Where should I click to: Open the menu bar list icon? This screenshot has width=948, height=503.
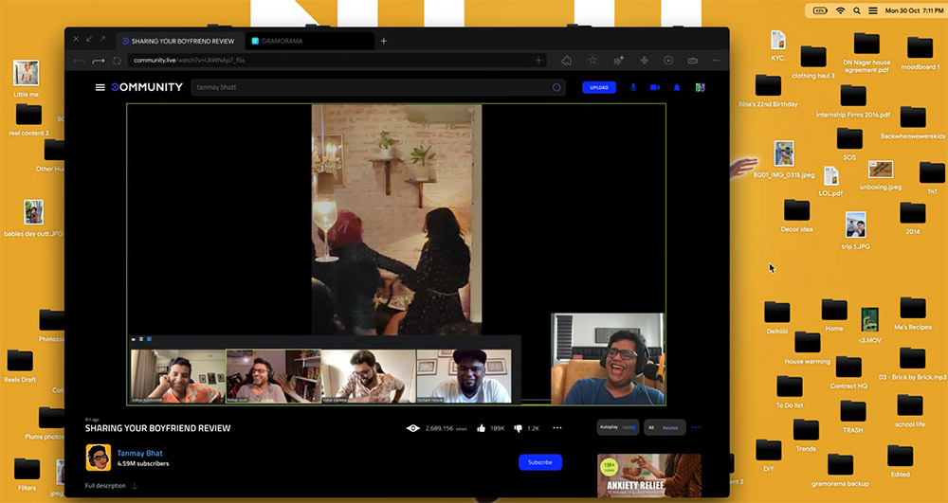pyautogui.click(x=873, y=10)
